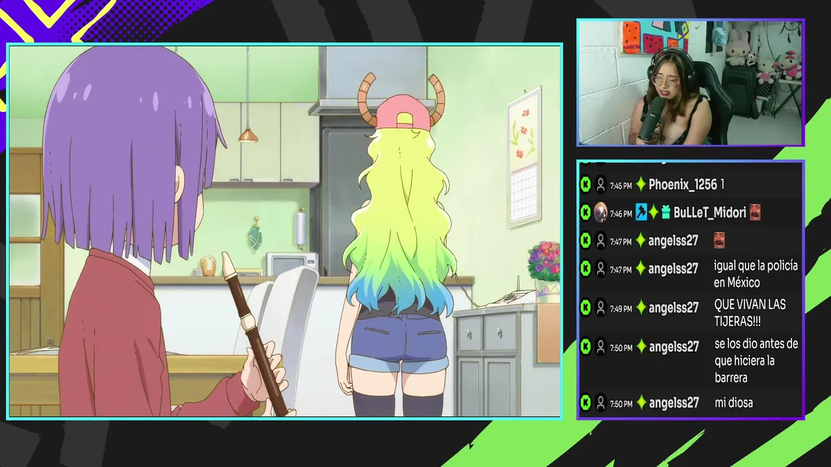Click the green diamond badge on BuLLeT_Midori's row

point(653,212)
